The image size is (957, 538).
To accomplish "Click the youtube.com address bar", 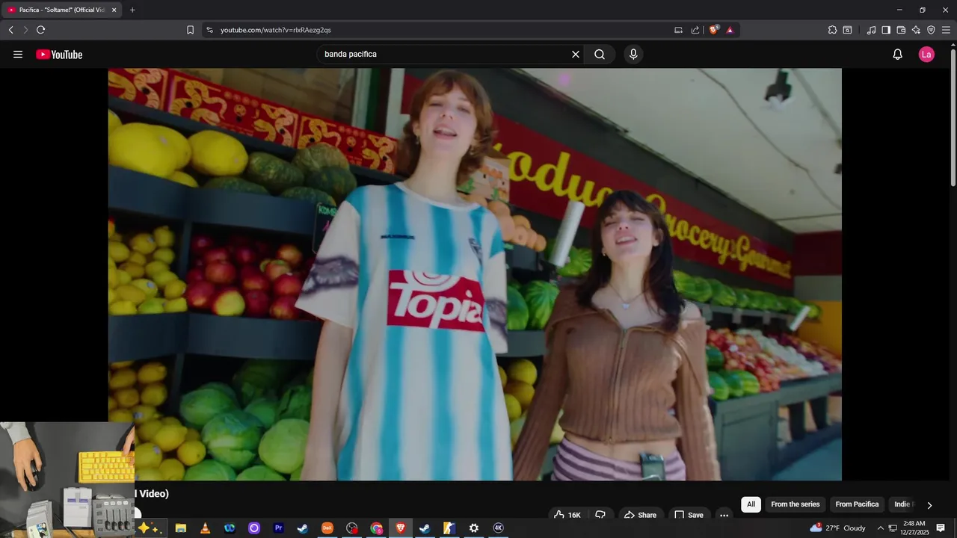I will 441,30.
